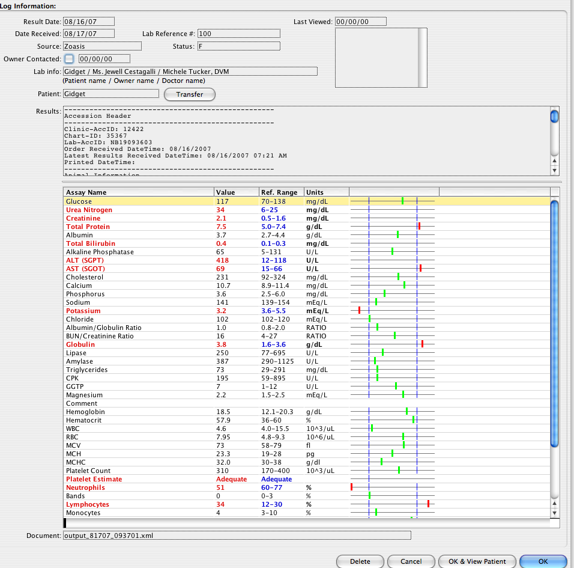This screenshot has width=574, height=568.
Task: Select the Urea Nitrogen row
Action: tap(307, 210)
